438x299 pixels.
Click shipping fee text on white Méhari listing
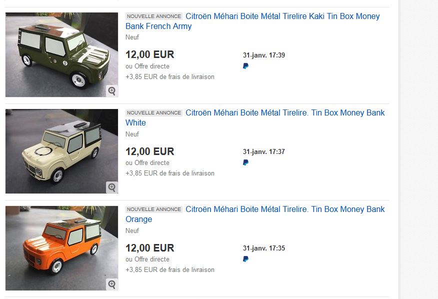pos(170,173)
